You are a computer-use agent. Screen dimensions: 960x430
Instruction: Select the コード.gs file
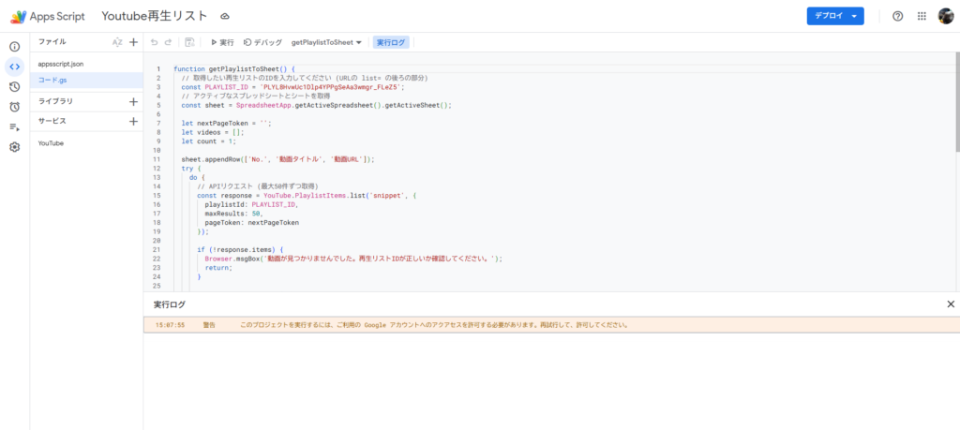(x=55, y=81)
